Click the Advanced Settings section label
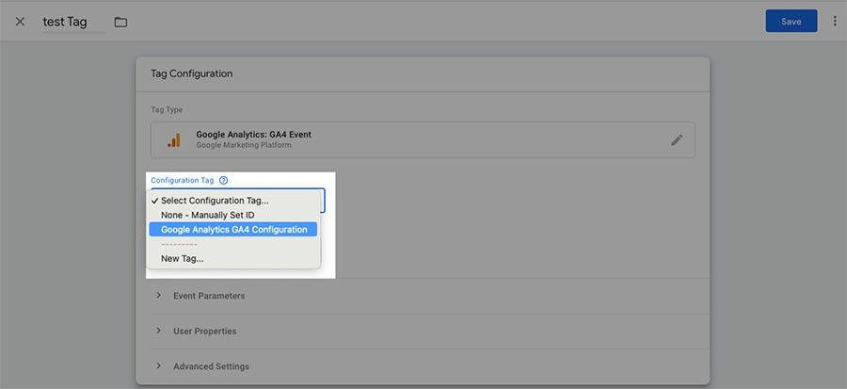847x389 pixels. click(x=211, y=366)
